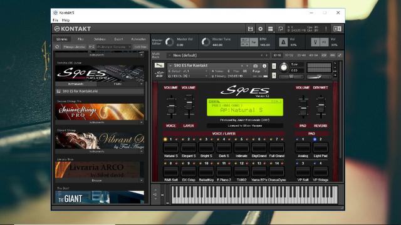Select the Natural S voice button
401x225 pixels.
pyautogui.click(x=171, y=147)
